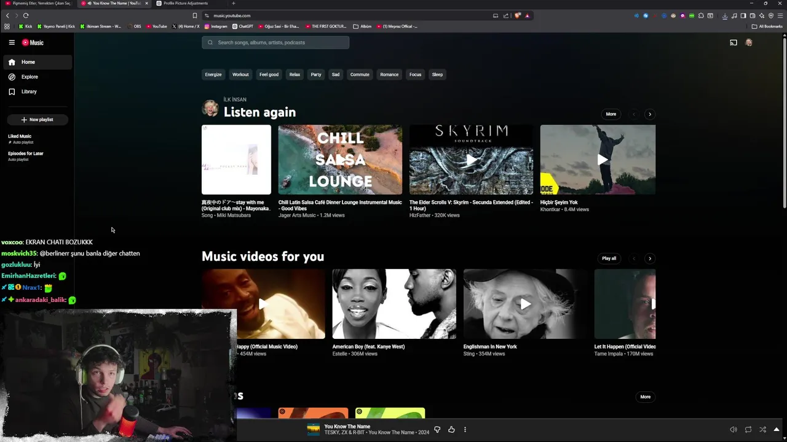787x442 pixels.
Task: Like the current song with thumbs up
Action: (x=451, y=430)
